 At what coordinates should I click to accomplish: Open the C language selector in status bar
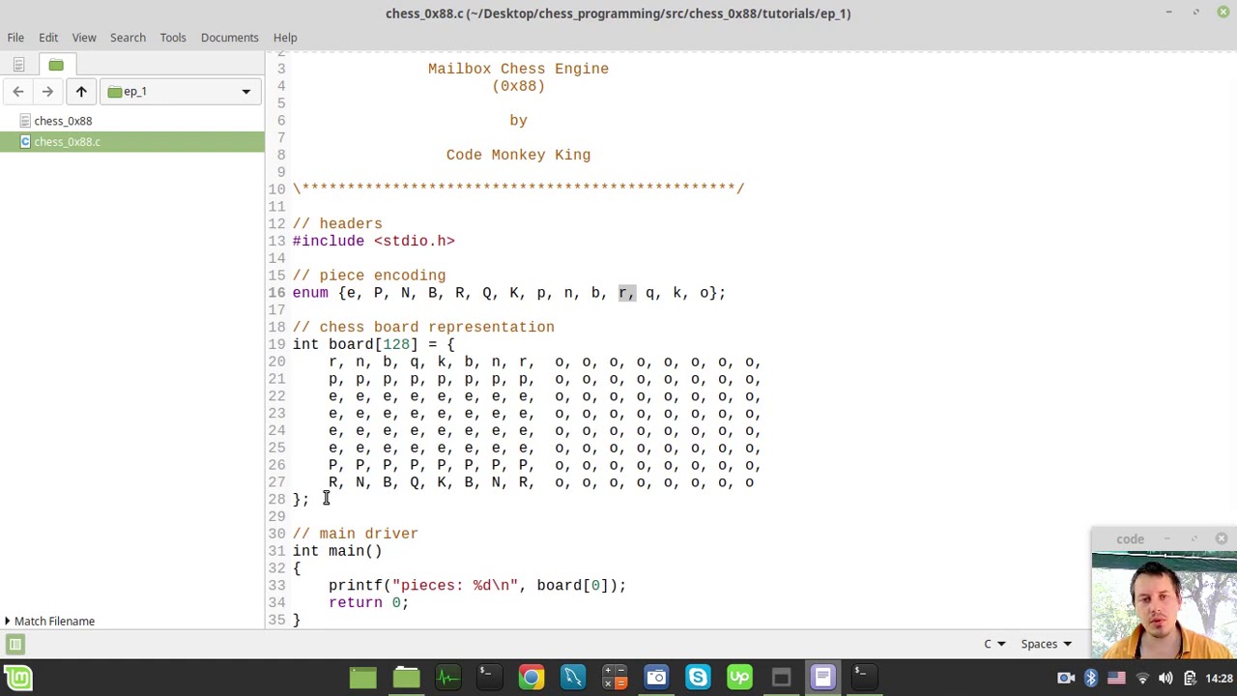coord(994,644)
